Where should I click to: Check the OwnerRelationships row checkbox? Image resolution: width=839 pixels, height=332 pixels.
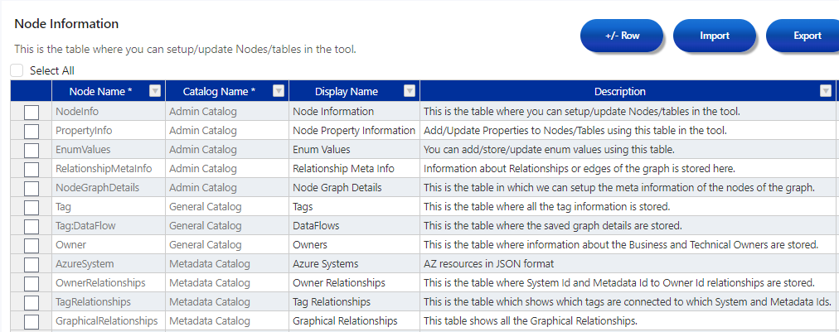pos(32,283)
